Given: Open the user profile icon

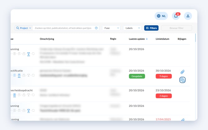Looking at the screenshot, I should 188,16.
